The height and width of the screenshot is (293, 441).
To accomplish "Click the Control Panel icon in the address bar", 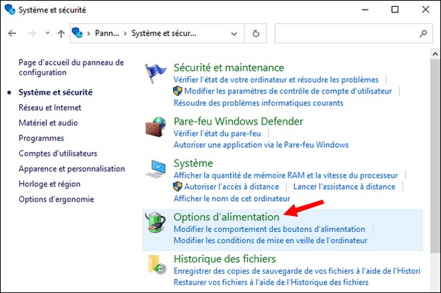I will click(77, 33).
